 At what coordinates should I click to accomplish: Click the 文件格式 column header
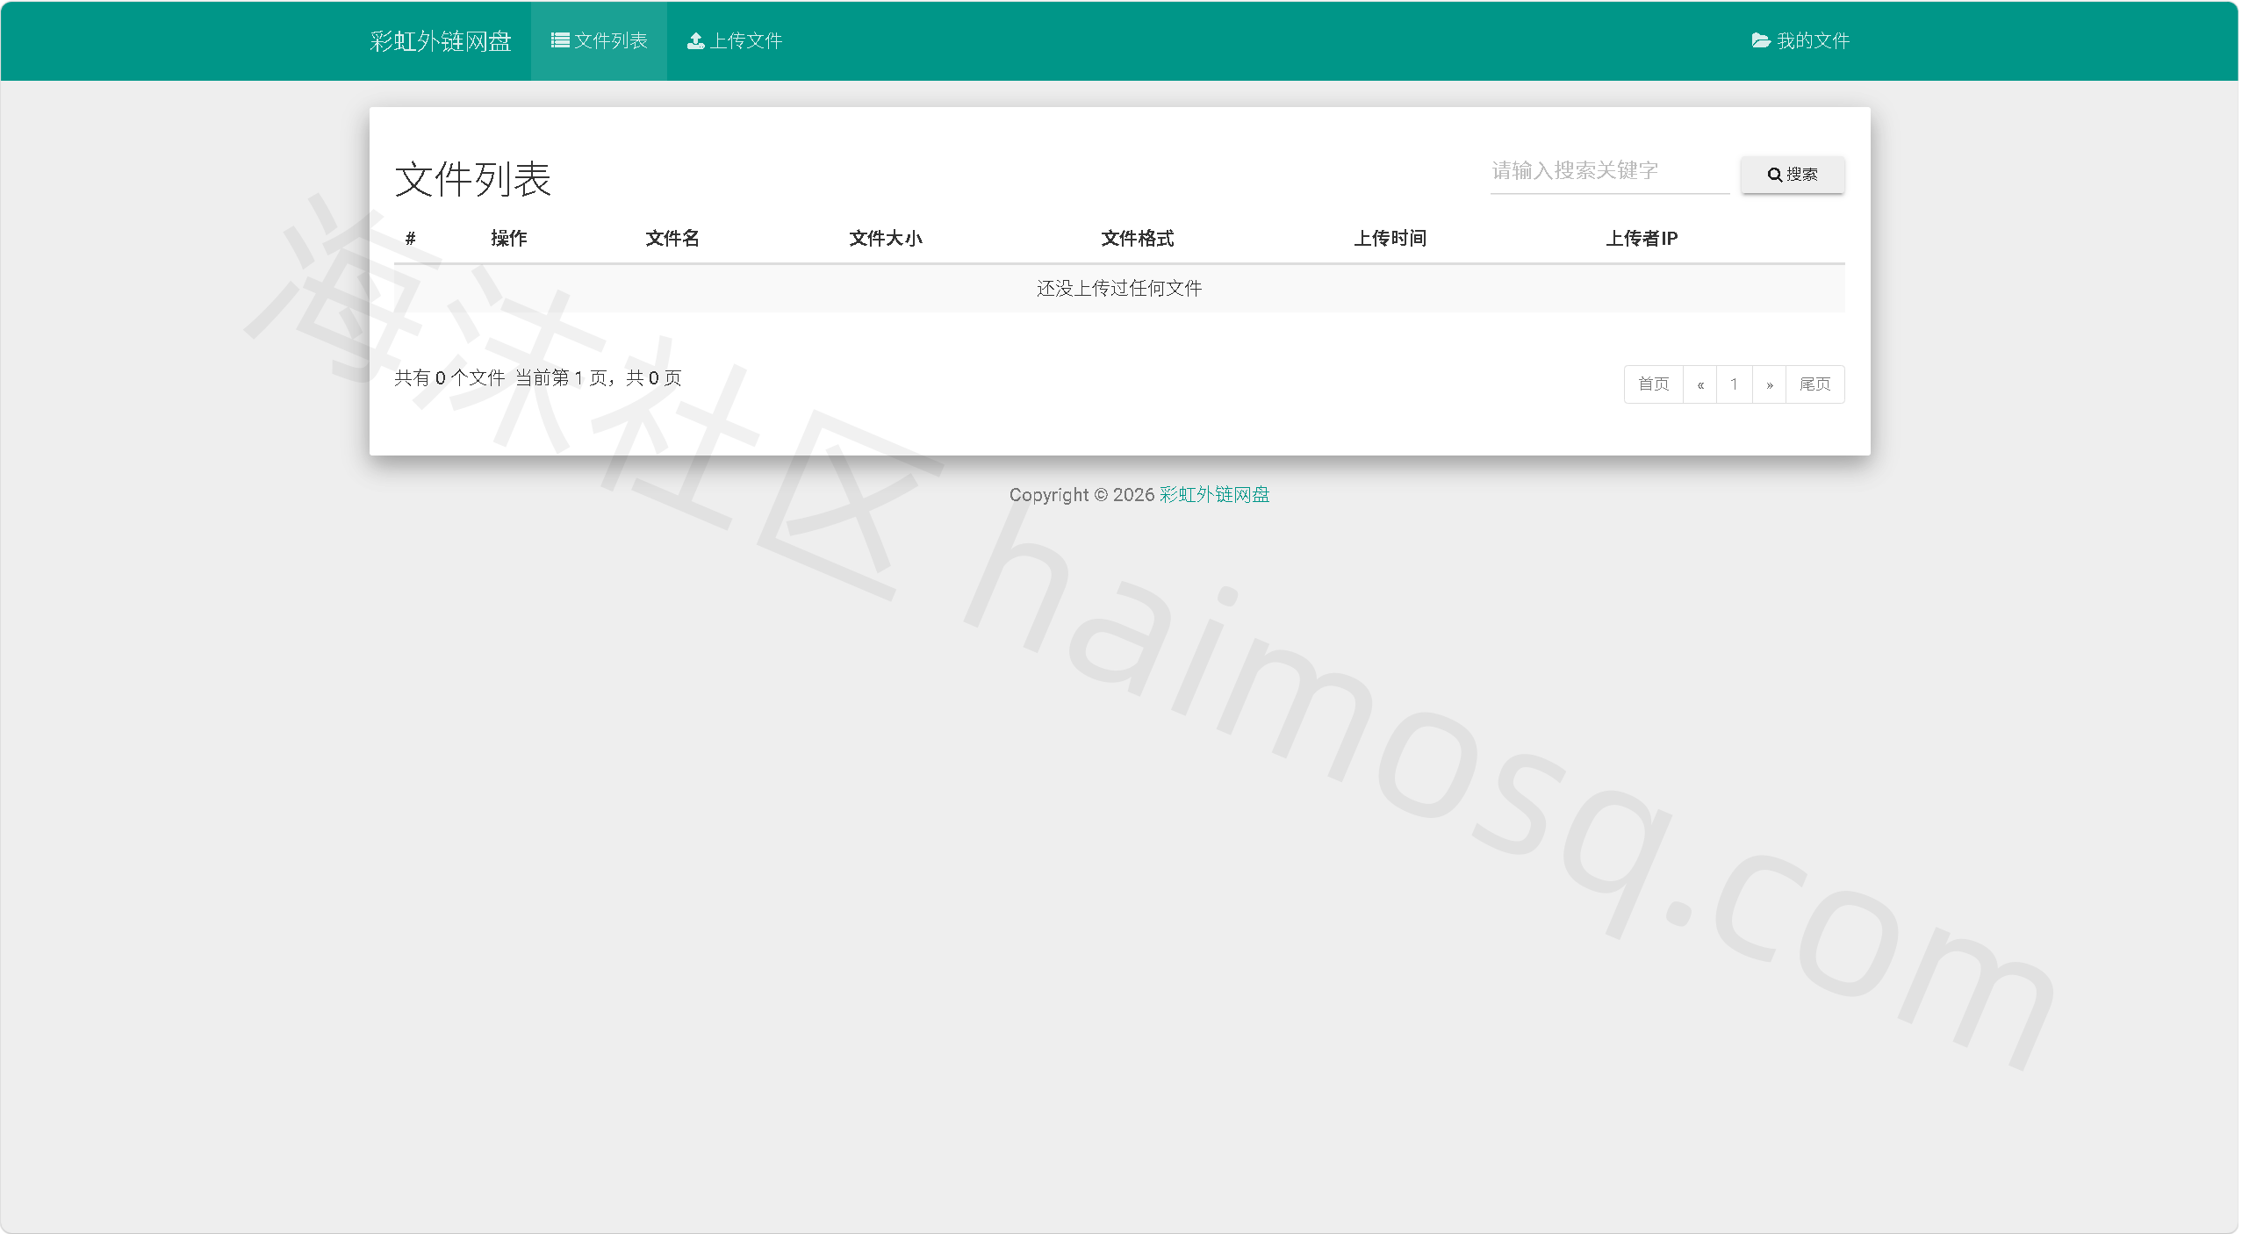(x=1138, y=239)
